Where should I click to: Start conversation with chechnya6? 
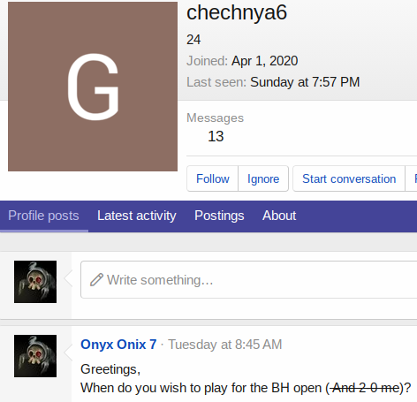coord(349,178)
